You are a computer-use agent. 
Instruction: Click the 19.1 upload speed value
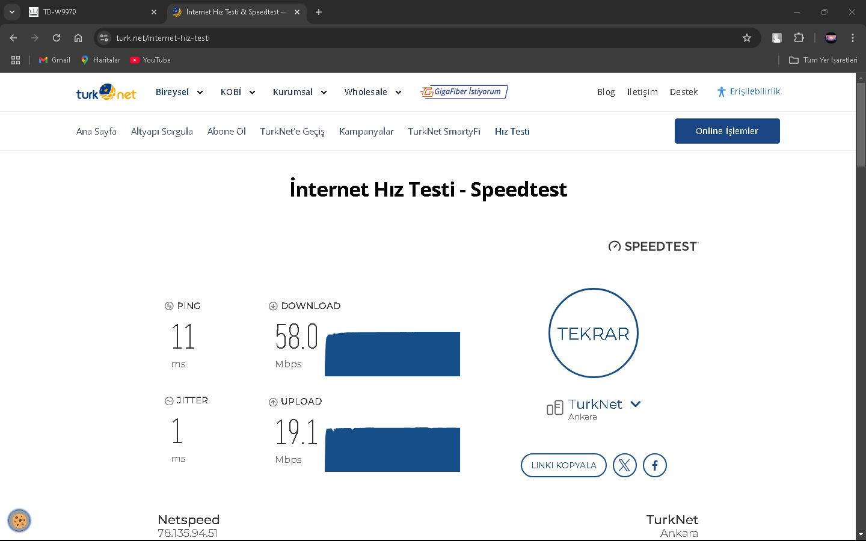[296, 432]
